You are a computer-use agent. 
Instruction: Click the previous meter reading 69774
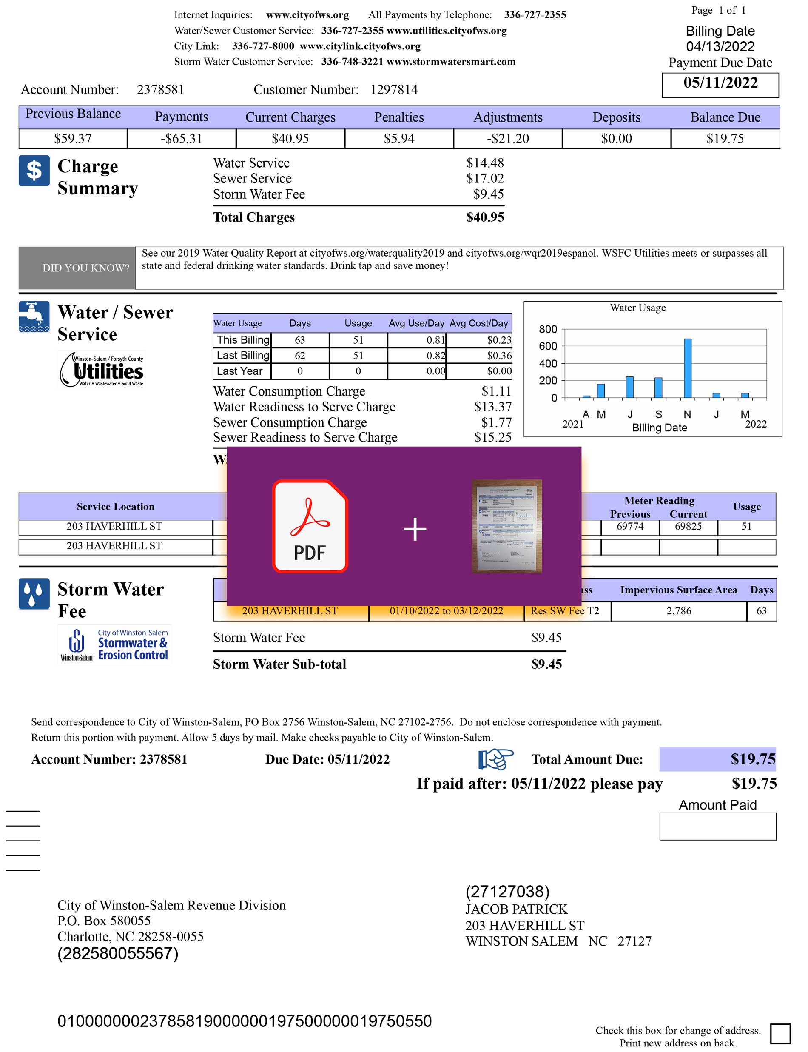630,526
